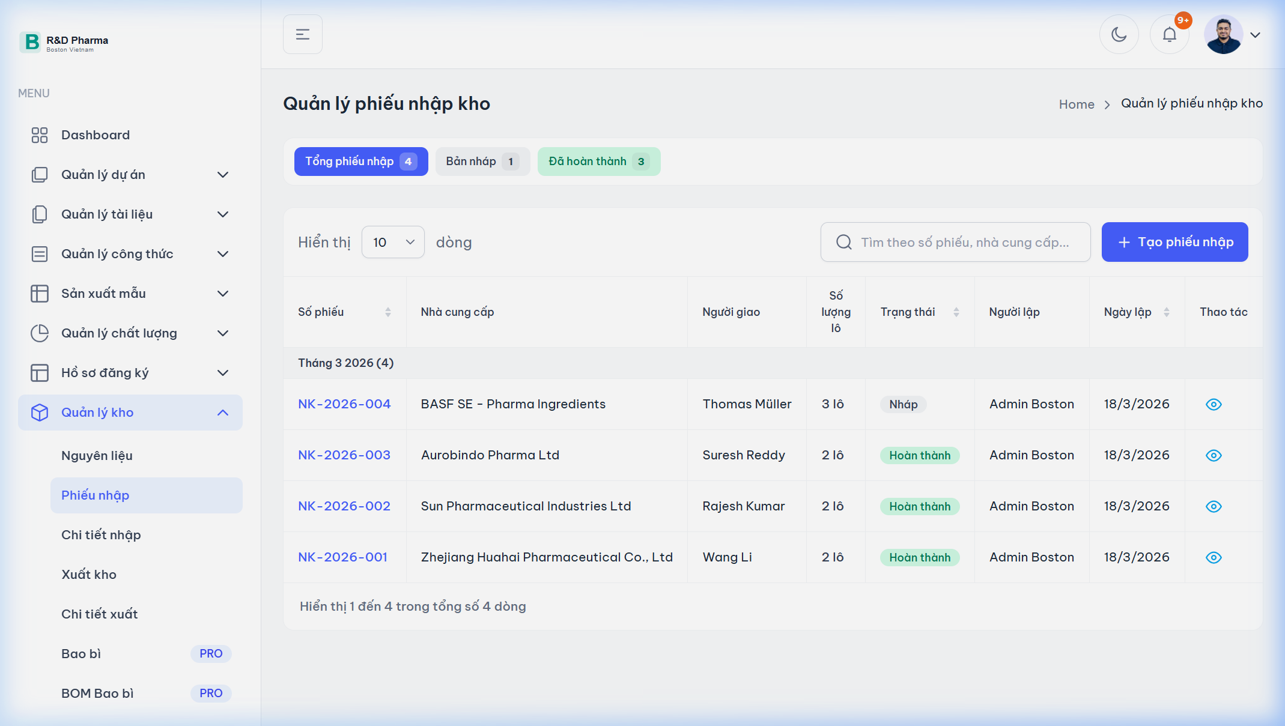Switch to Đã hoàn thành tab
The height and width of the screenshot is (726, 1285).
pos(598,162)
